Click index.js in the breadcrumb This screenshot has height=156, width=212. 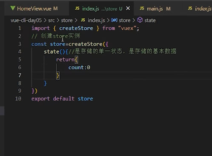(96, 20)
